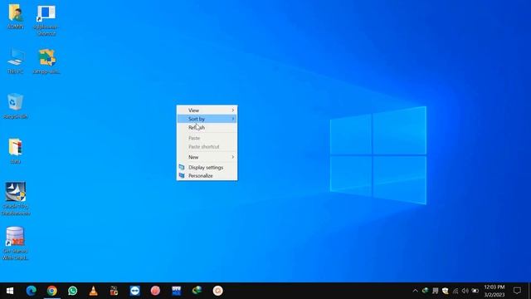Open the clock showing 12:03 PM
The height and width of the screenshot is (299, 531).
pyautogui.click(x=494, y=291)
